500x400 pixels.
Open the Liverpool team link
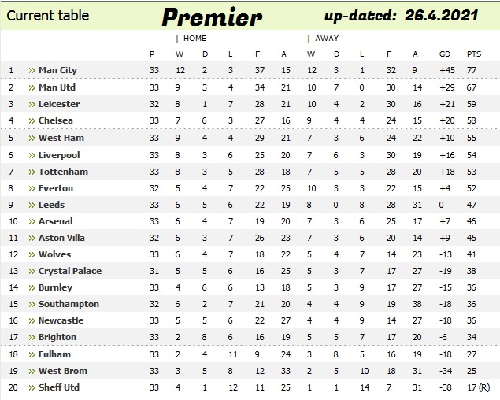[59, 155]
